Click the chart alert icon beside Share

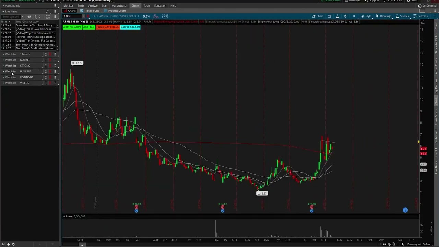330,16
